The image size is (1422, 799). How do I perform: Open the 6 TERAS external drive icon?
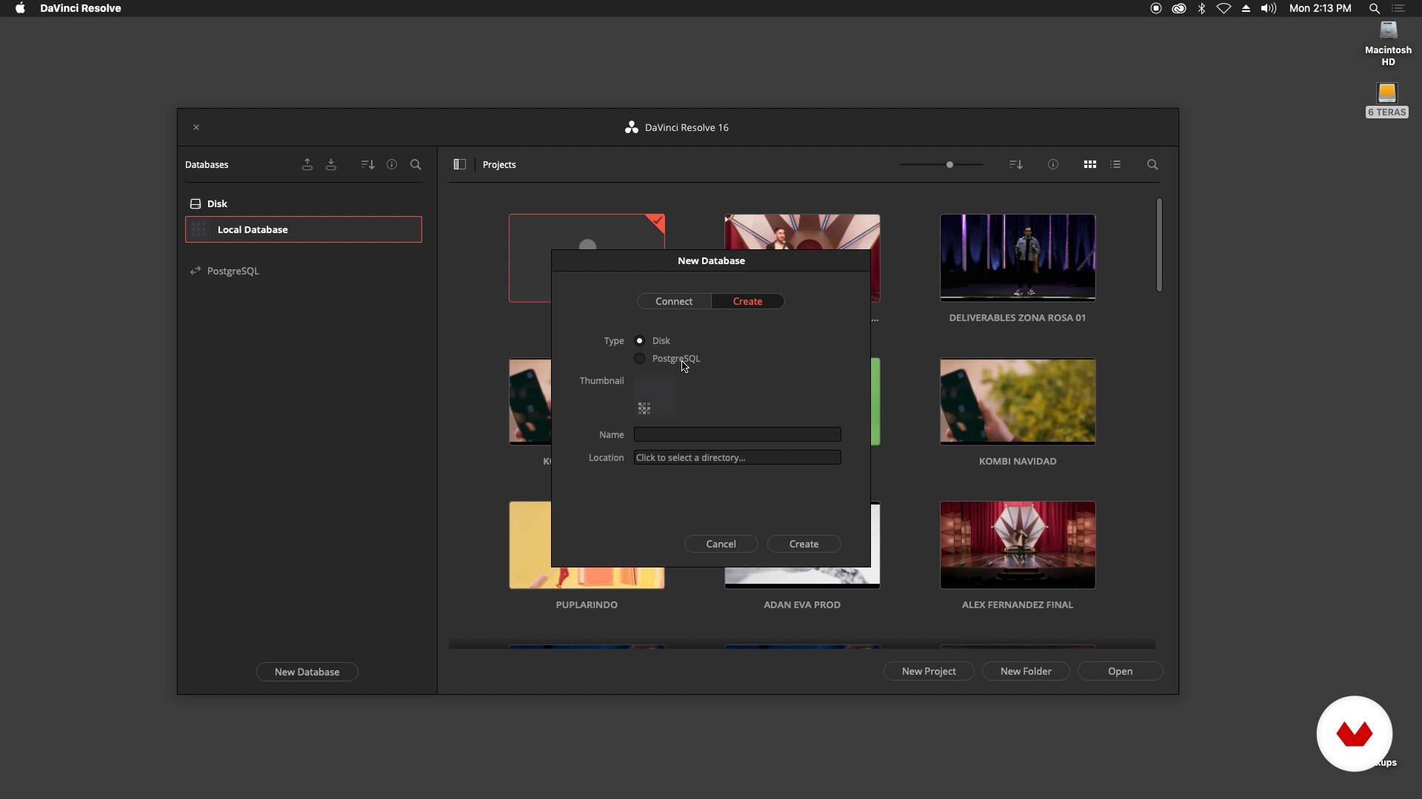point(1387,92)
